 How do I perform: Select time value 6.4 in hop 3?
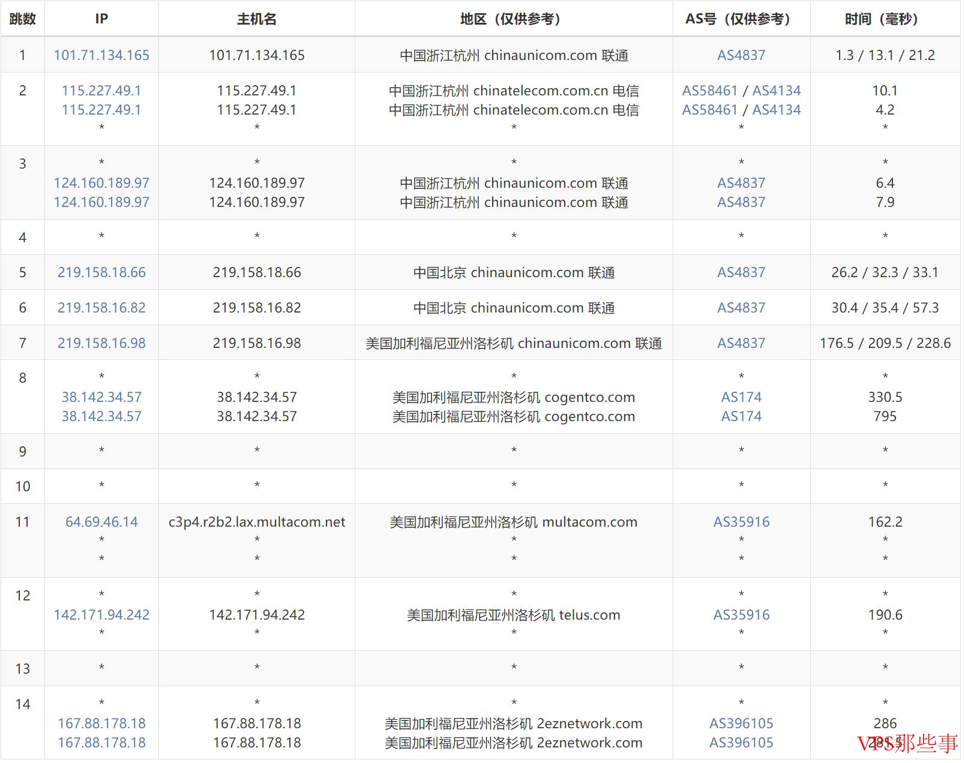885,183
